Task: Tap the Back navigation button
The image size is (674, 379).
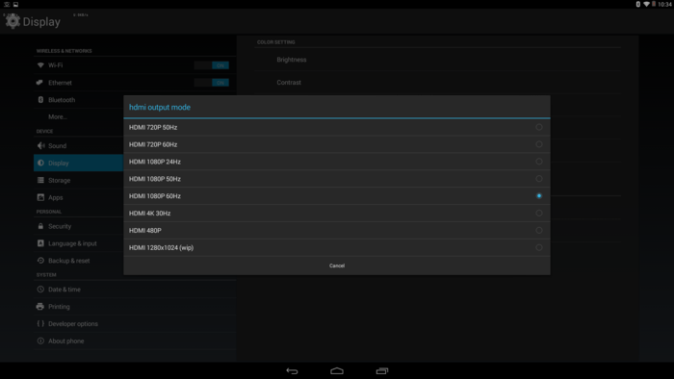Action: (292, 371)
